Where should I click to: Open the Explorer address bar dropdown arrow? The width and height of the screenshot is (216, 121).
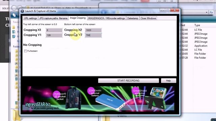tap(206, 12)
